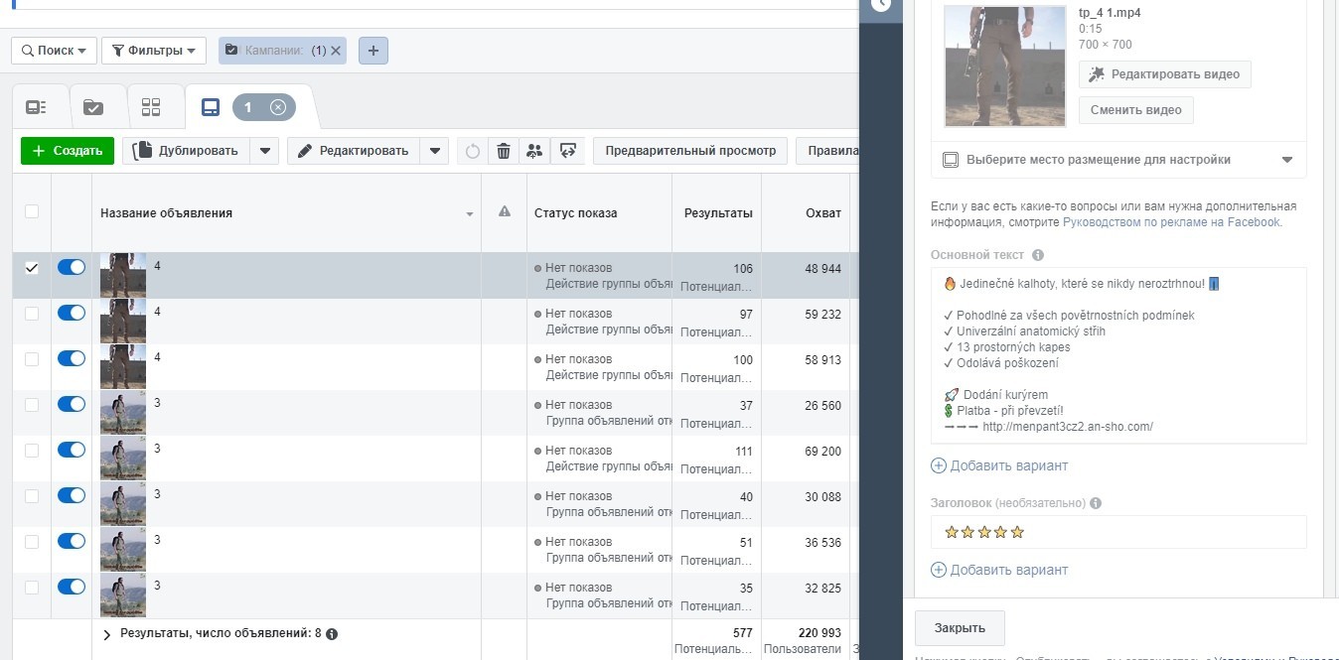Add variant below Основной текст field
Screen dimensions: 1339x660
[x=999, y=465]
